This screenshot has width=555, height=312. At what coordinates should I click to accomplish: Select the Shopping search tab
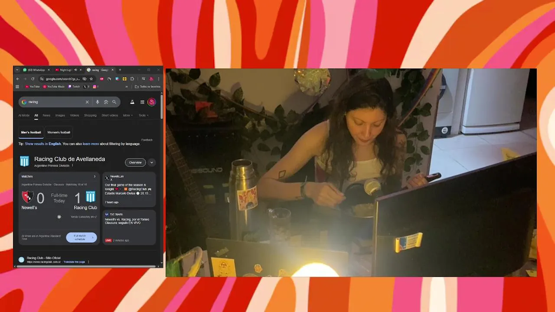90,115
